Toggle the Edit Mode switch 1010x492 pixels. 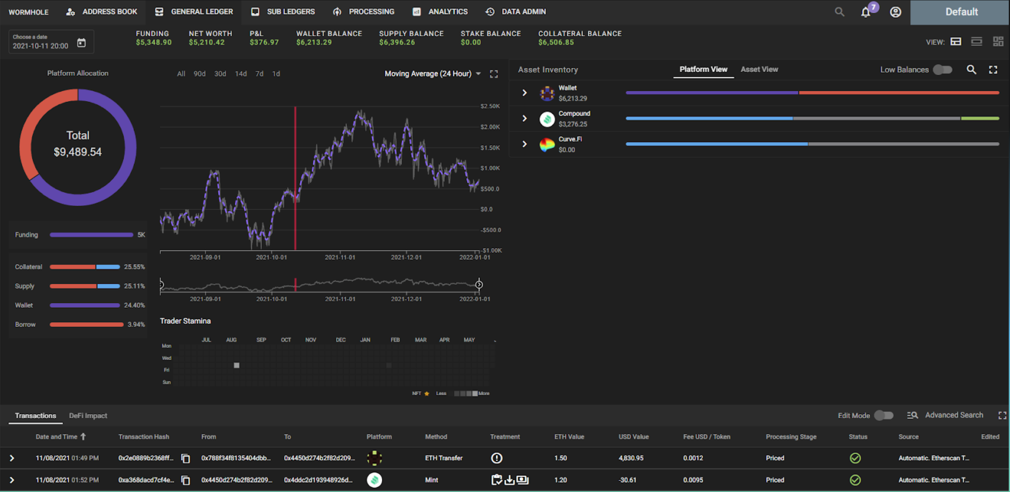click(884, 415)
